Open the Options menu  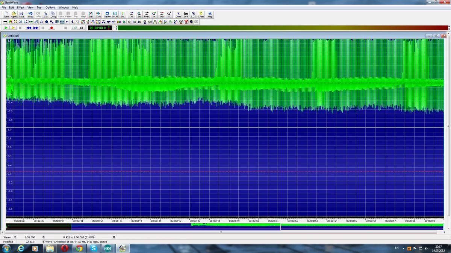[50, 7]
